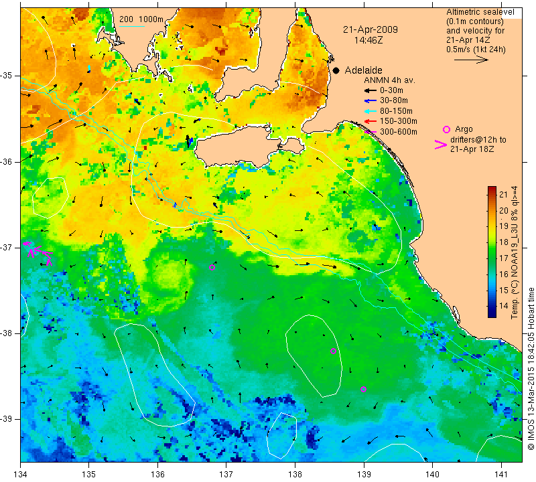Click the '0.5m/s (1kt 24h)' scale text
The height and width of the screenshot is (482, 536).
[x=476, y=50]
